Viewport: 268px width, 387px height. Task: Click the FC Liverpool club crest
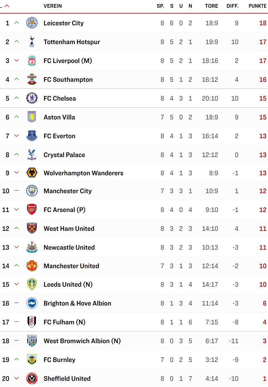point(32,61)
